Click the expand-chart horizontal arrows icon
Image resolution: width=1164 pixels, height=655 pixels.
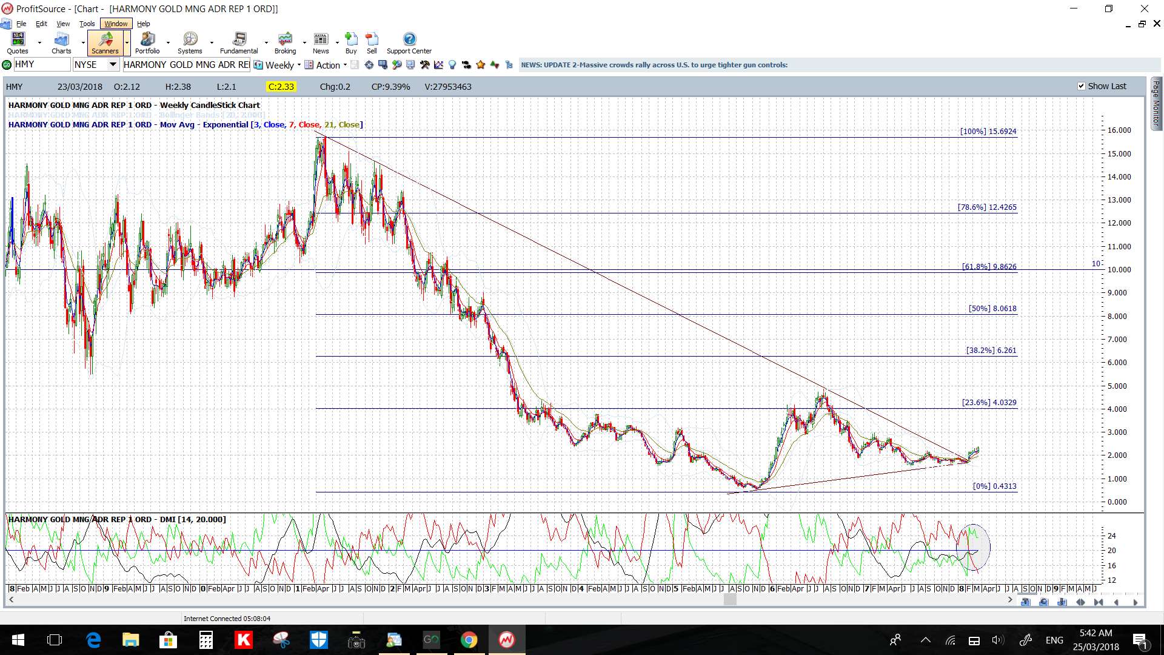coord(1080,602)
